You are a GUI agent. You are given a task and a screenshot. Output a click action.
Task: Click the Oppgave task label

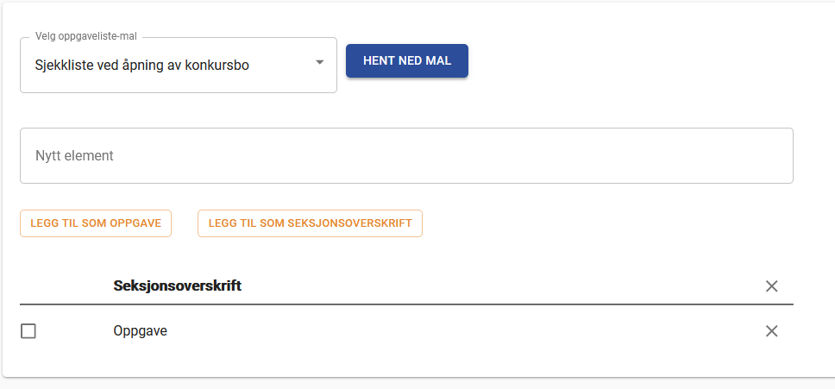(x=140, y=331)
